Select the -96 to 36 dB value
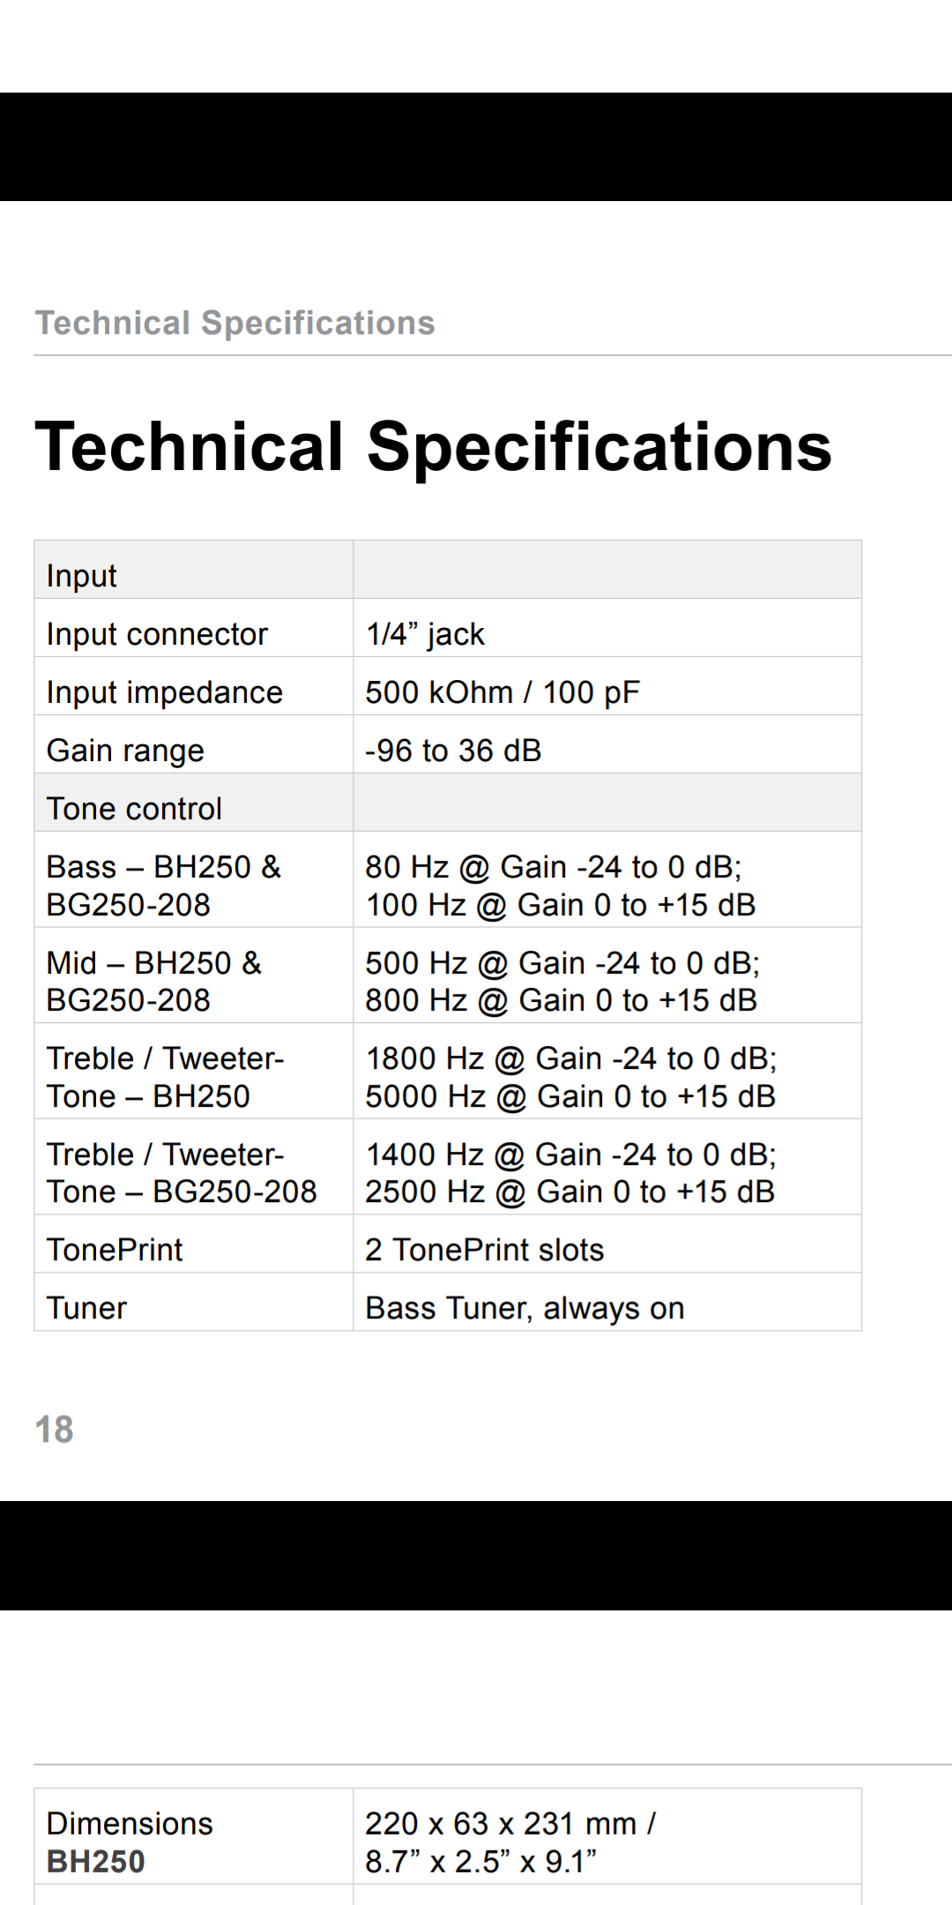 point(453,751)
